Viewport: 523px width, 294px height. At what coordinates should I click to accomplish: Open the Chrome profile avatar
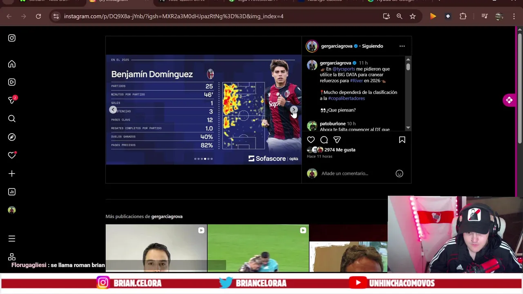click(x=499, y=16)
